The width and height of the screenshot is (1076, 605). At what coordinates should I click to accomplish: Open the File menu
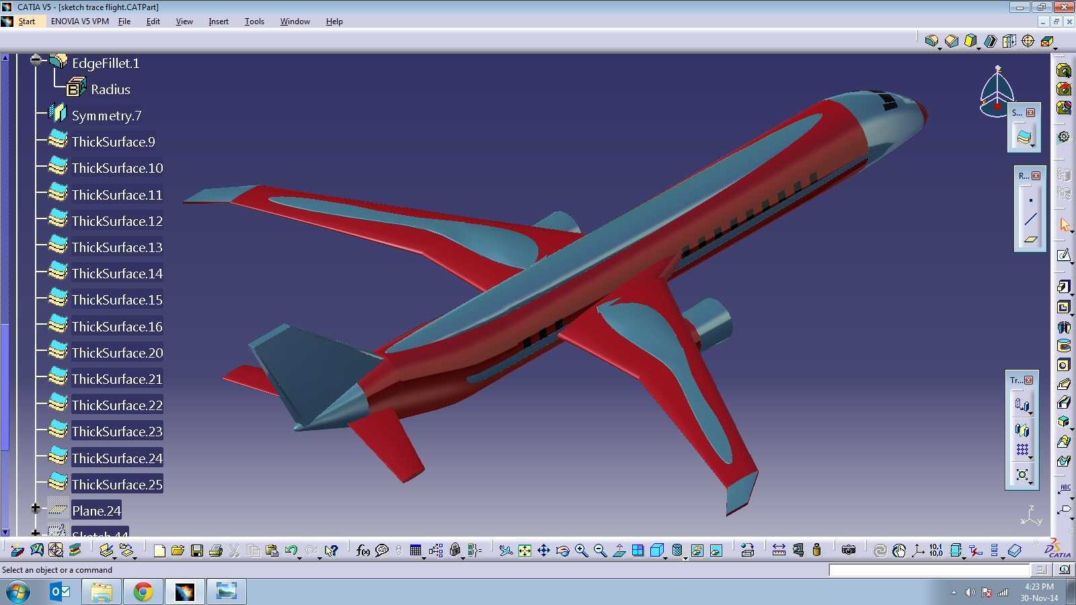(124, 22)
